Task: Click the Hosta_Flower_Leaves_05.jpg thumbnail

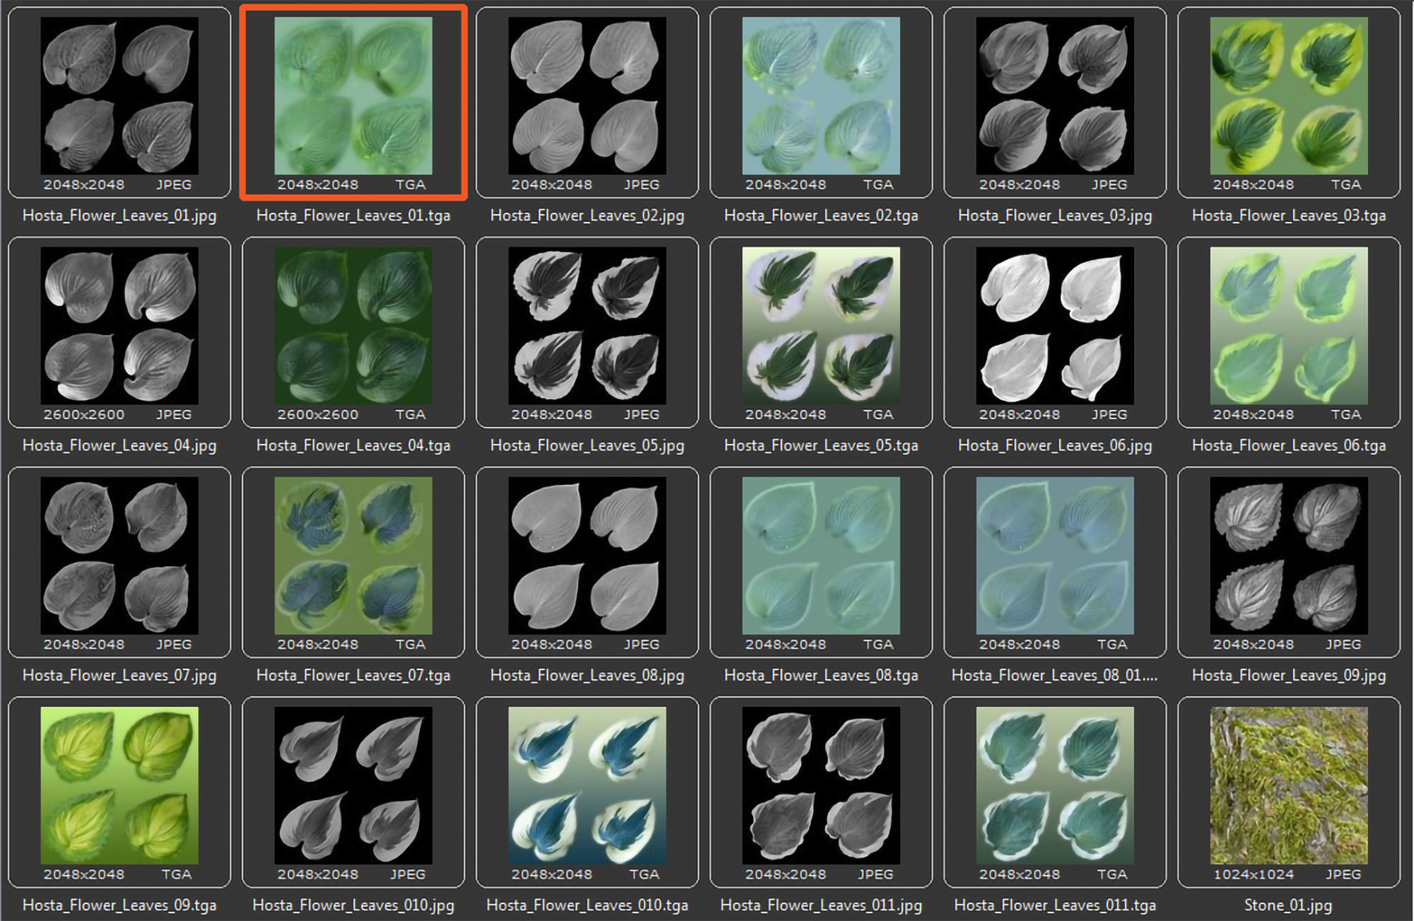Action: click(587, 326)
